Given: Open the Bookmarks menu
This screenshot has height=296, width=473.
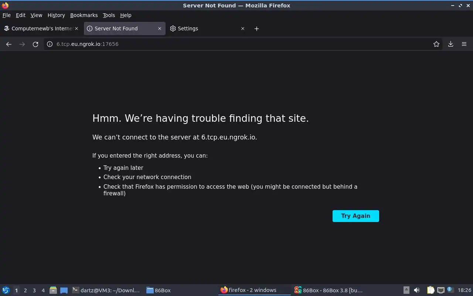Looking at the screenshot, I should (x=84, y=15).
